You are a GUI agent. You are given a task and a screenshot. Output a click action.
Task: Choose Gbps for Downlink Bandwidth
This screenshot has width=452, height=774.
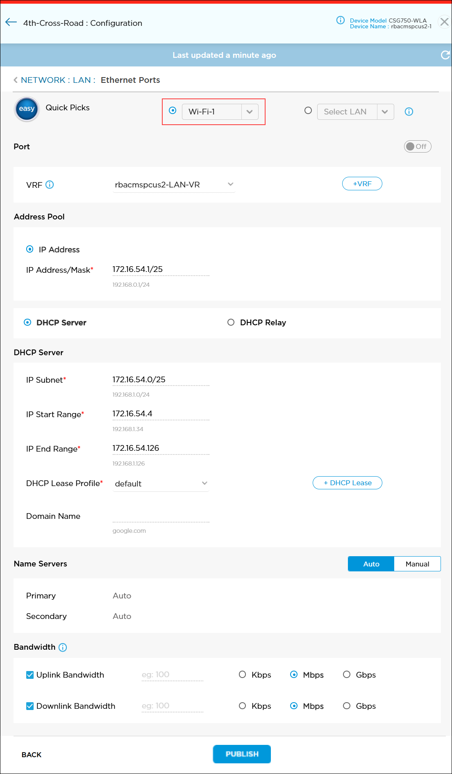[x=347, y=706]
